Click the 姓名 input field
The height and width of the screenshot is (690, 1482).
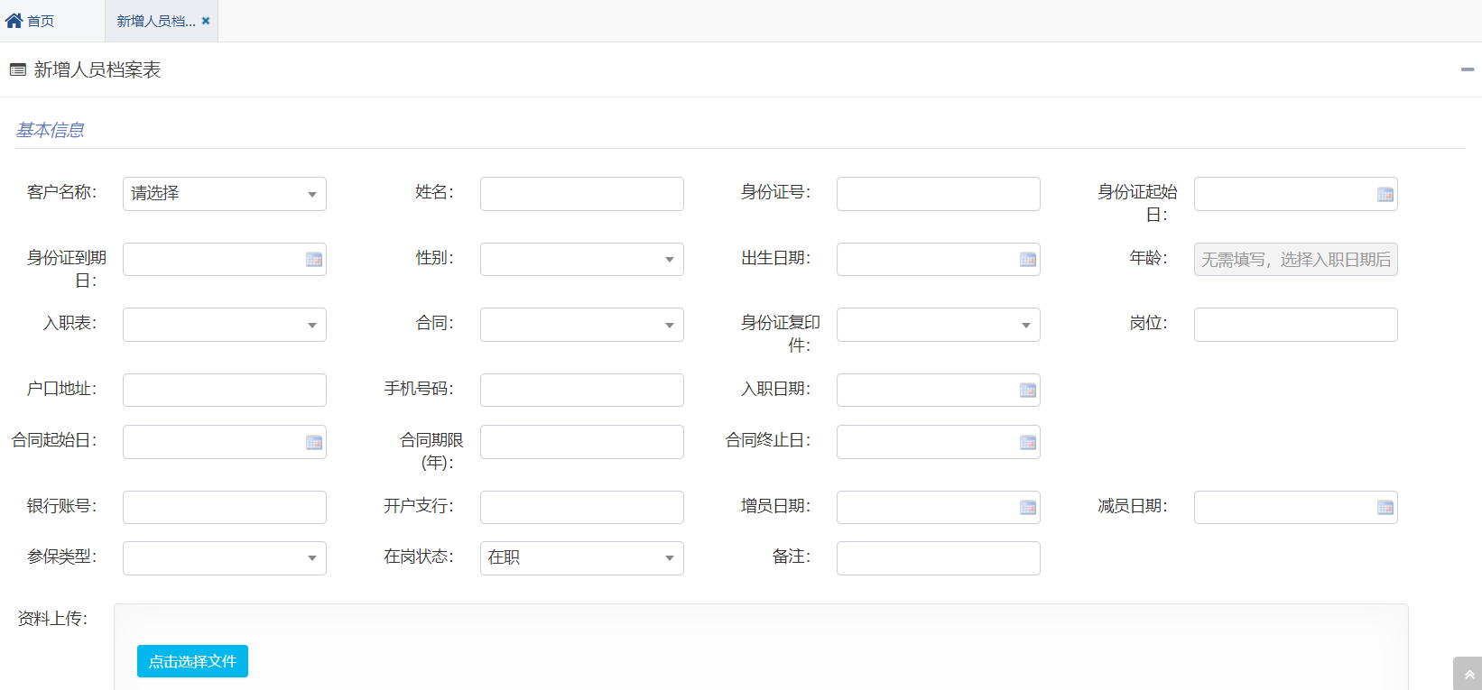point(581,194)
